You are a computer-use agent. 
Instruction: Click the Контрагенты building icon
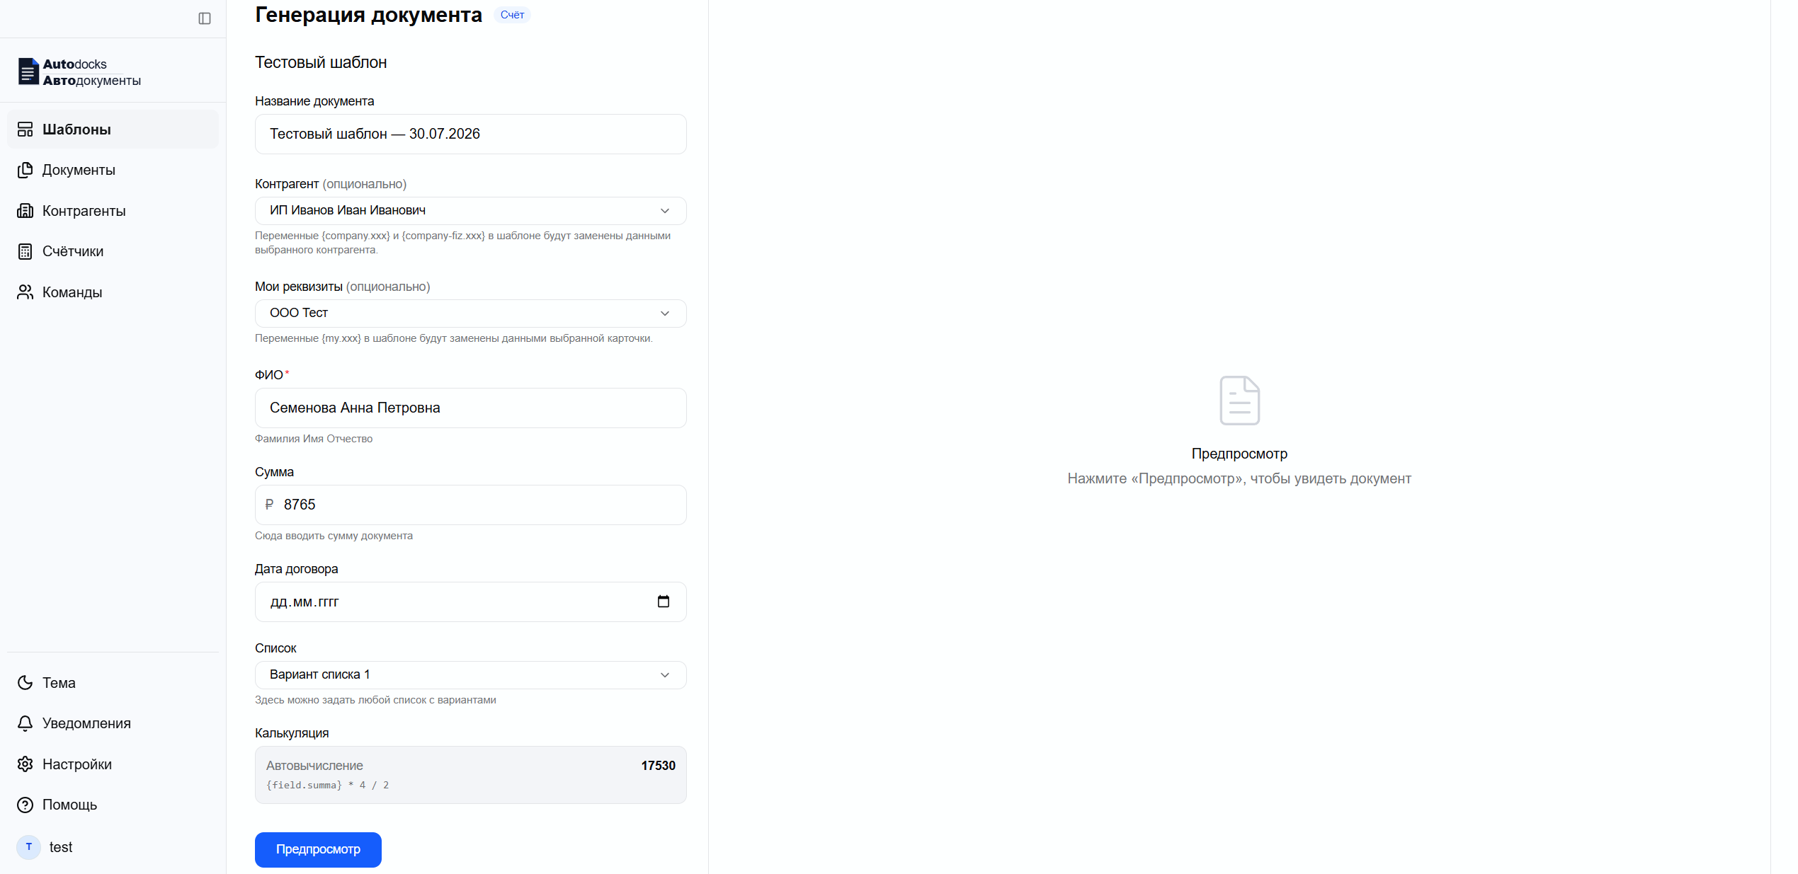[x=25, y=211]
